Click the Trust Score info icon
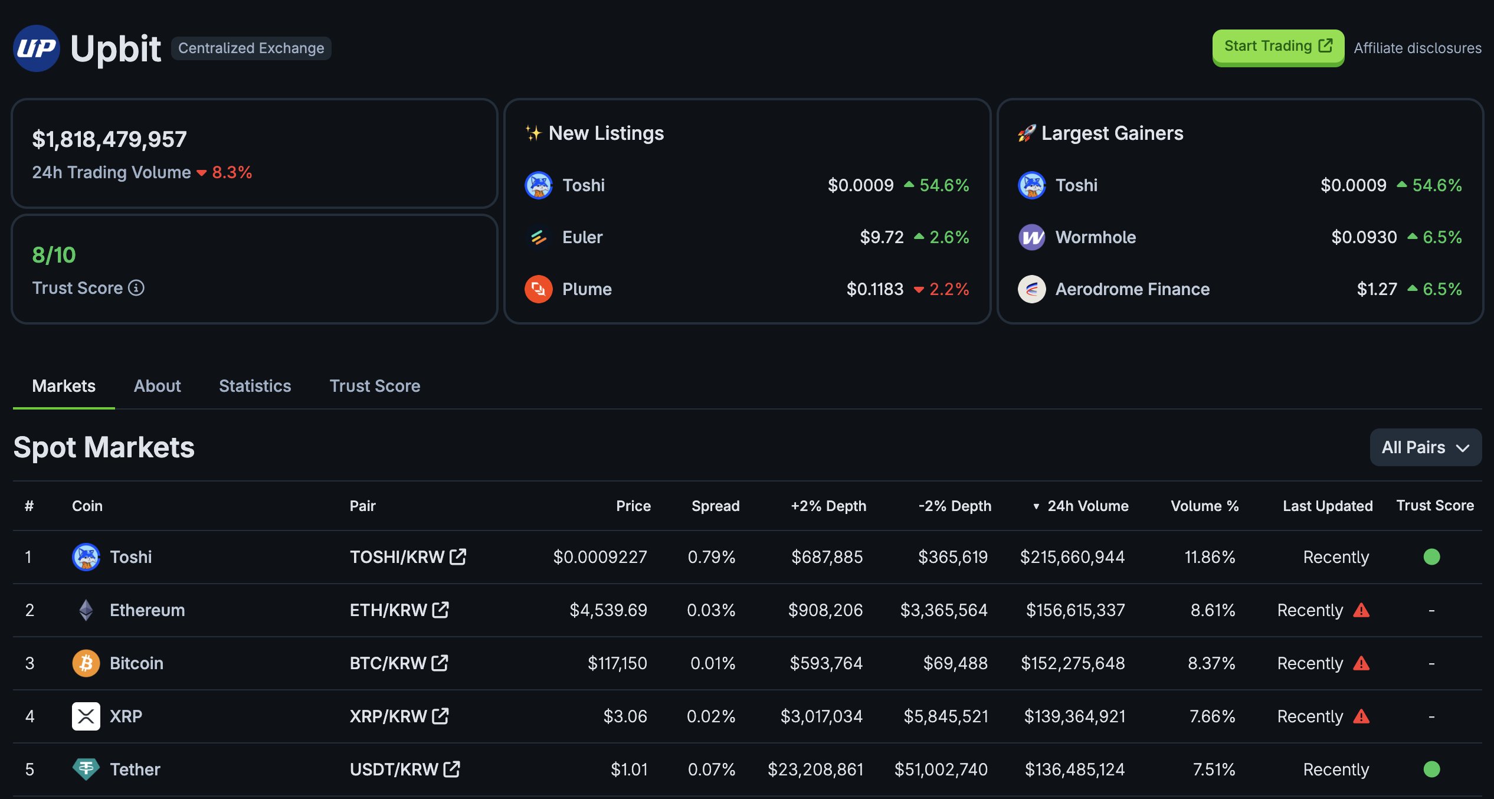 [x=136, y=289]
